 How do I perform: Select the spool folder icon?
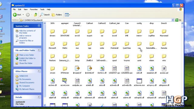click(115, 56)
